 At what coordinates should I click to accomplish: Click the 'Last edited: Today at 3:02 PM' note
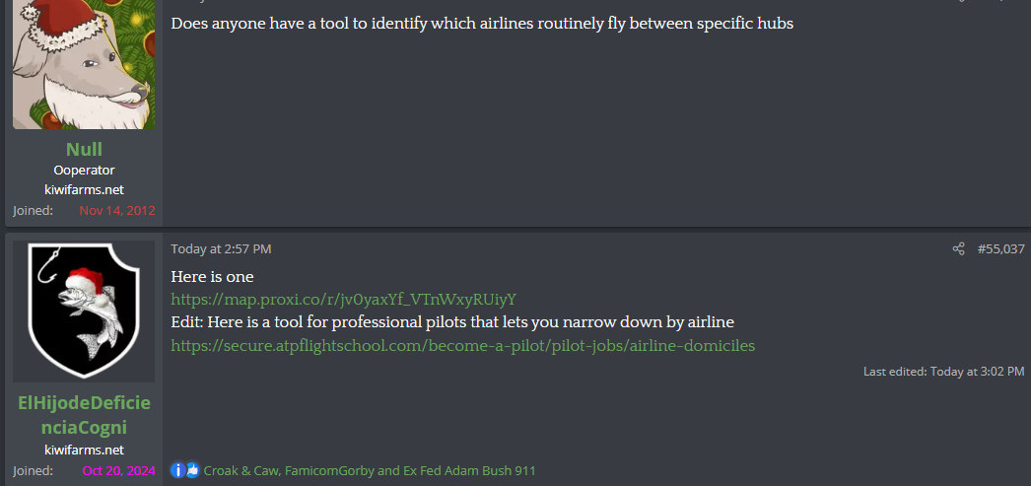pos(943,372)
